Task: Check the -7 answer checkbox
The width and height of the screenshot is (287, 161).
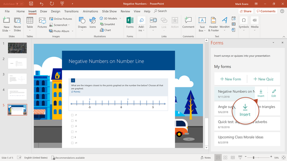Action: click(x=72, y=114)
